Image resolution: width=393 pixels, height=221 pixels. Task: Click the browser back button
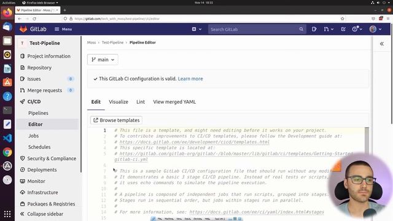[20, 19]
